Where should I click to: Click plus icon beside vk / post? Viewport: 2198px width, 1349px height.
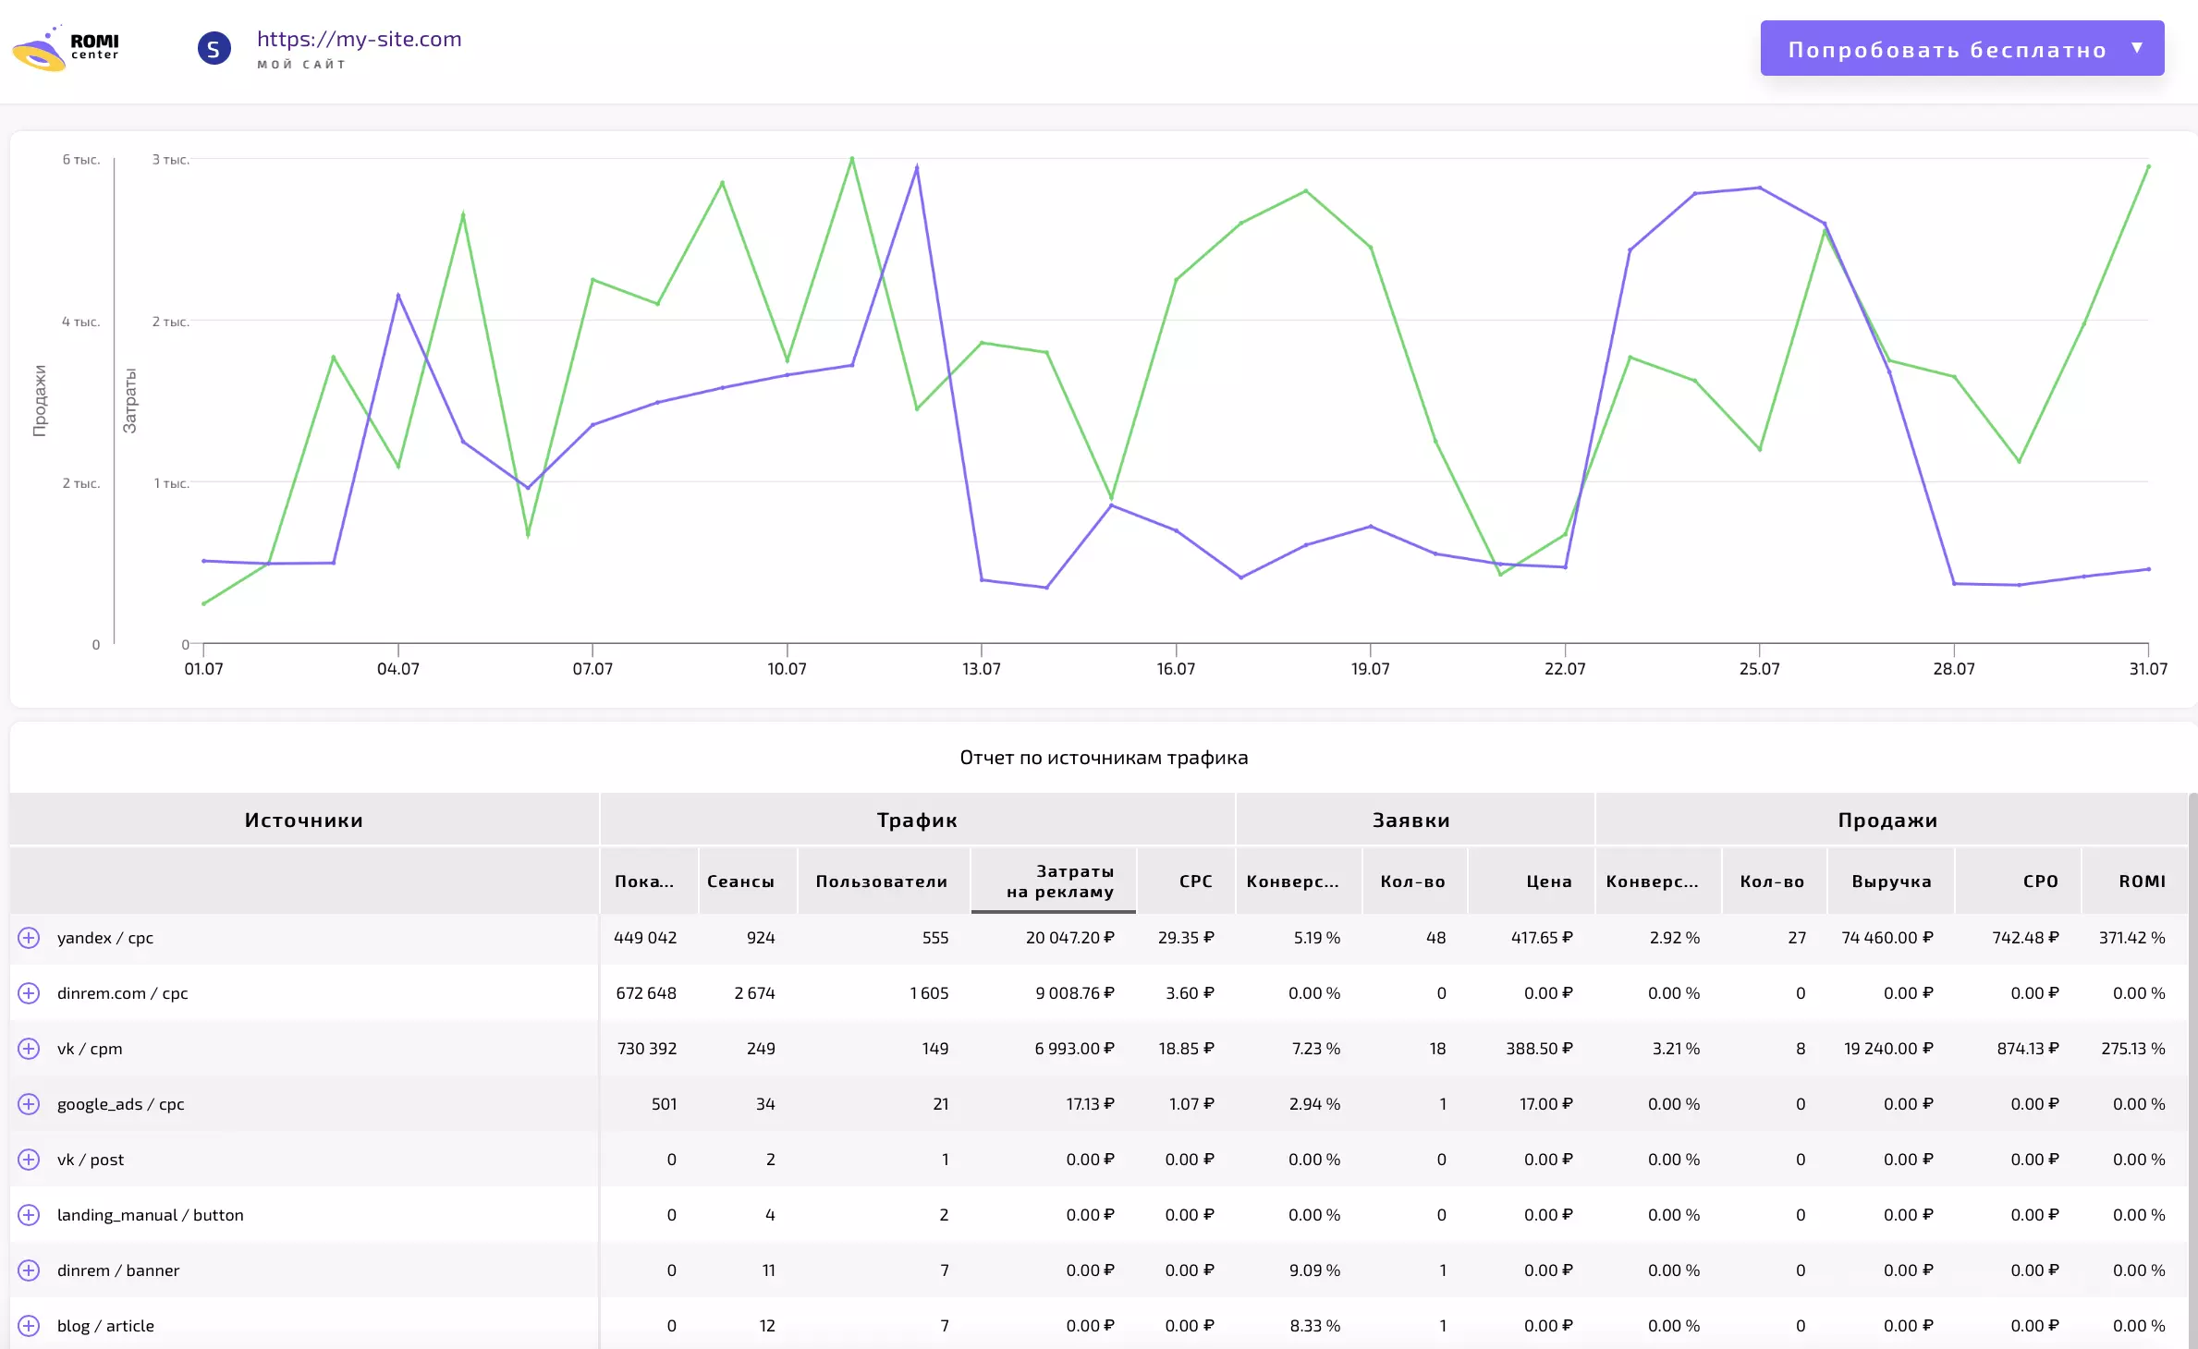(x=29, y=1160)
